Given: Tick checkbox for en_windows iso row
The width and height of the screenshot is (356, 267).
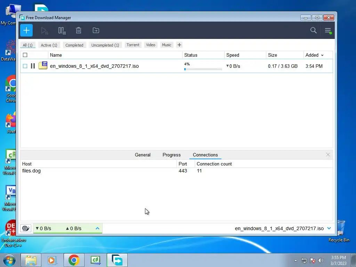Looking at the screenshot, I should click(x=25, y=66).
